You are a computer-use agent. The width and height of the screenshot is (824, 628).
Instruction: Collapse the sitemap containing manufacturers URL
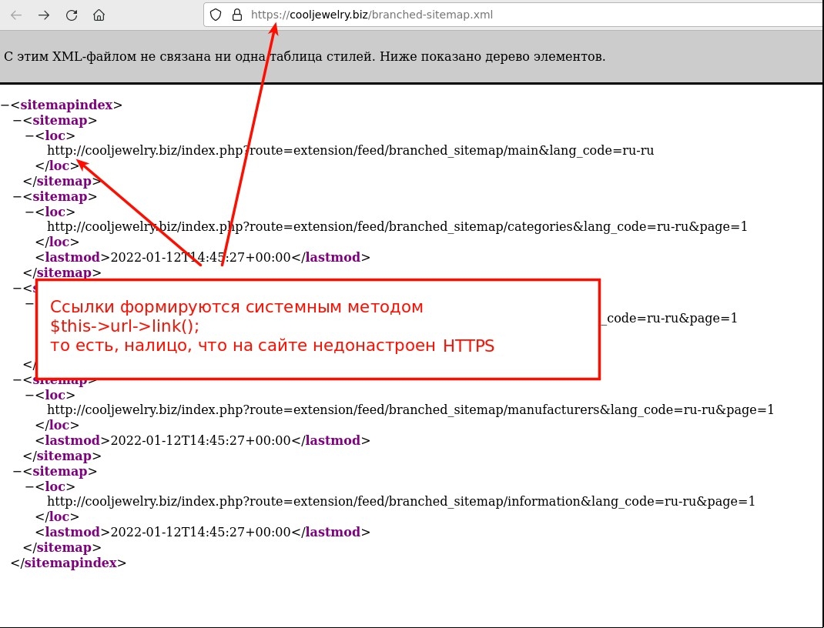(x=17, y=380)
